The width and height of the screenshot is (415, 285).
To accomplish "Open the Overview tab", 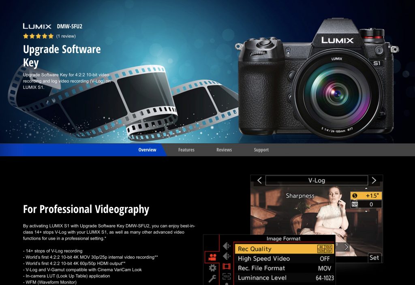I will click(147, 150).
